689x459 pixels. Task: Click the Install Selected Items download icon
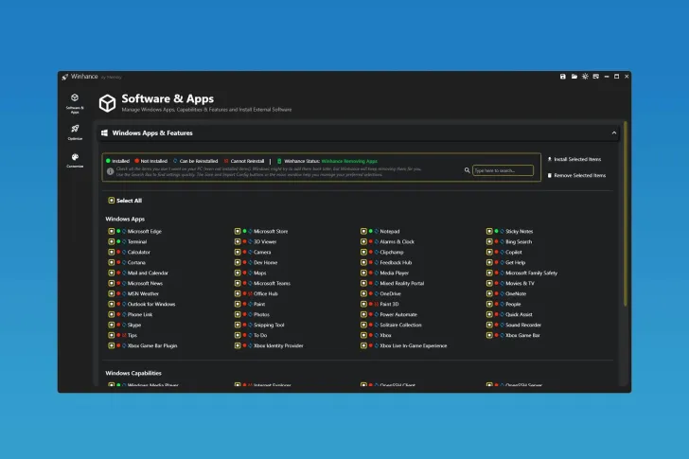point(549,159)
